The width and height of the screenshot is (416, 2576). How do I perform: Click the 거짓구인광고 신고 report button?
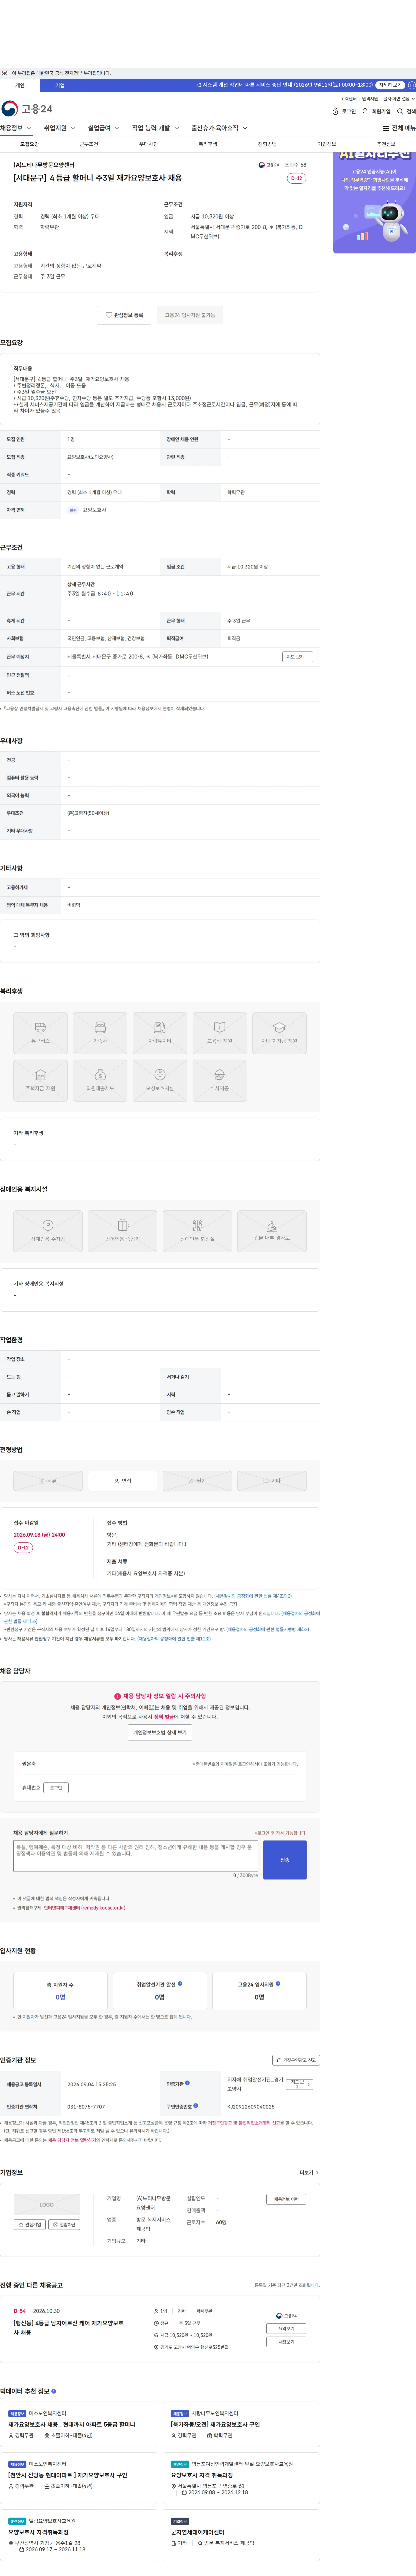[296, 2060]
